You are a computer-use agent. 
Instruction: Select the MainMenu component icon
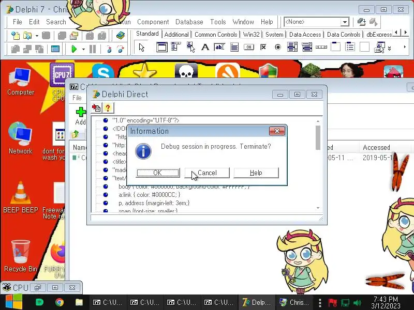pos(176,48)
